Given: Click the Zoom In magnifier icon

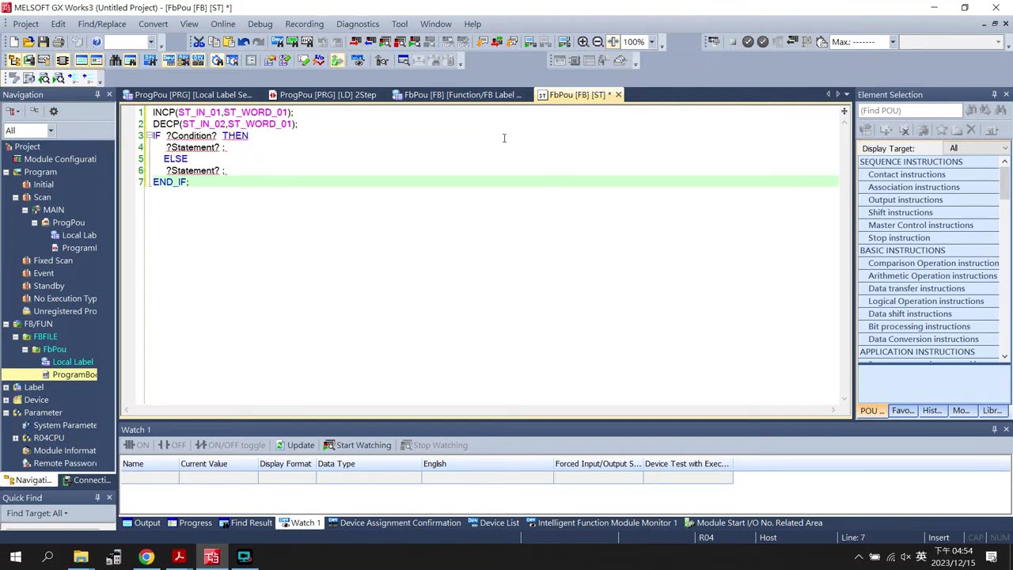Looking at the screenshot, I should [x=582, y=42].
